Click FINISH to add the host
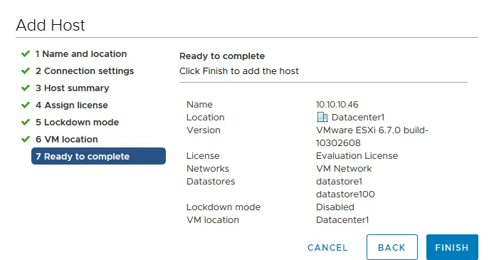 452,247
